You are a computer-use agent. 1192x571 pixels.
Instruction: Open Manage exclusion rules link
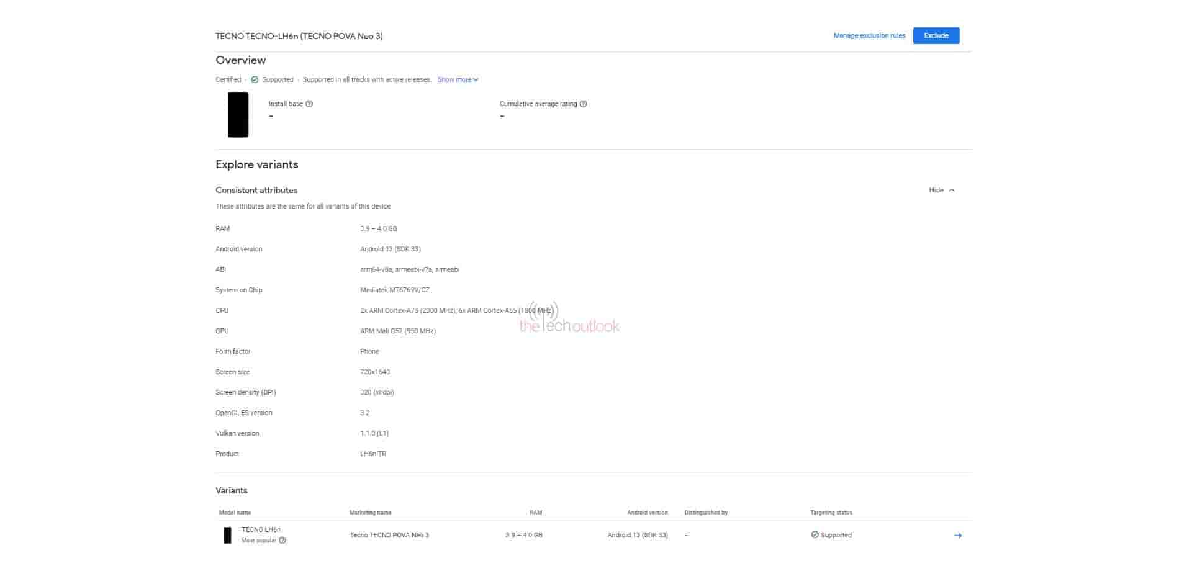[x=869, y=36]
